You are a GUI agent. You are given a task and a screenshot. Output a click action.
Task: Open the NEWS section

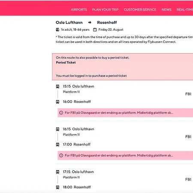pos(166,9)
